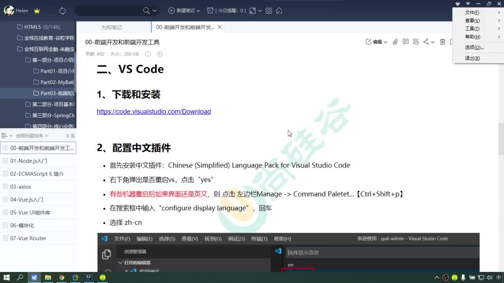The image size is (504, 283).
Task: Click the note vertical scrollbar thumb
Action: click(501, 139)
